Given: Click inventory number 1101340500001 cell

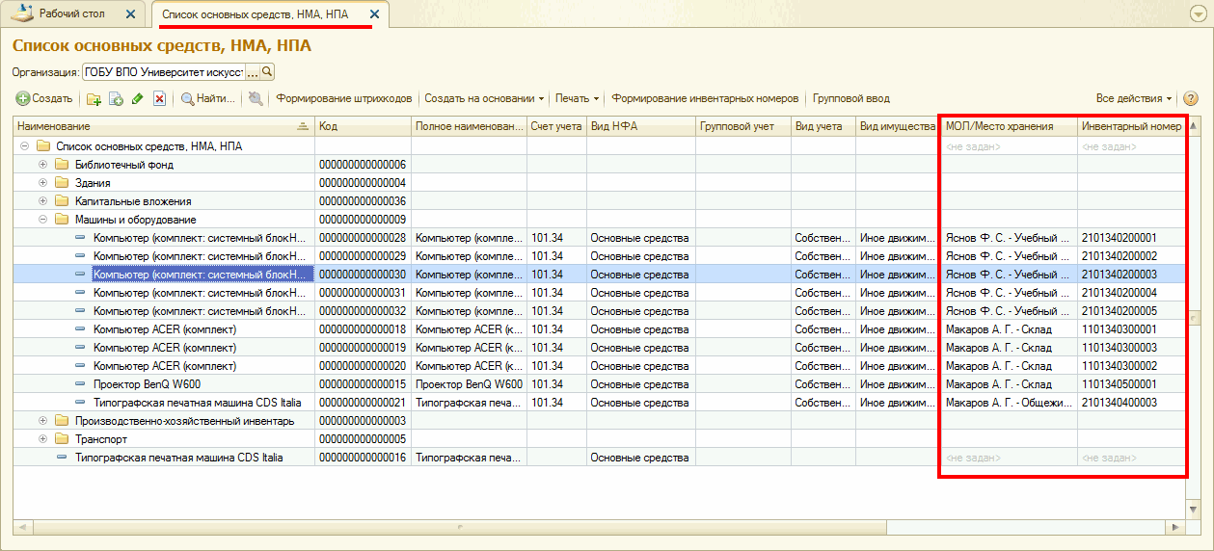Looking at the screenshot, I should 1132,384.
